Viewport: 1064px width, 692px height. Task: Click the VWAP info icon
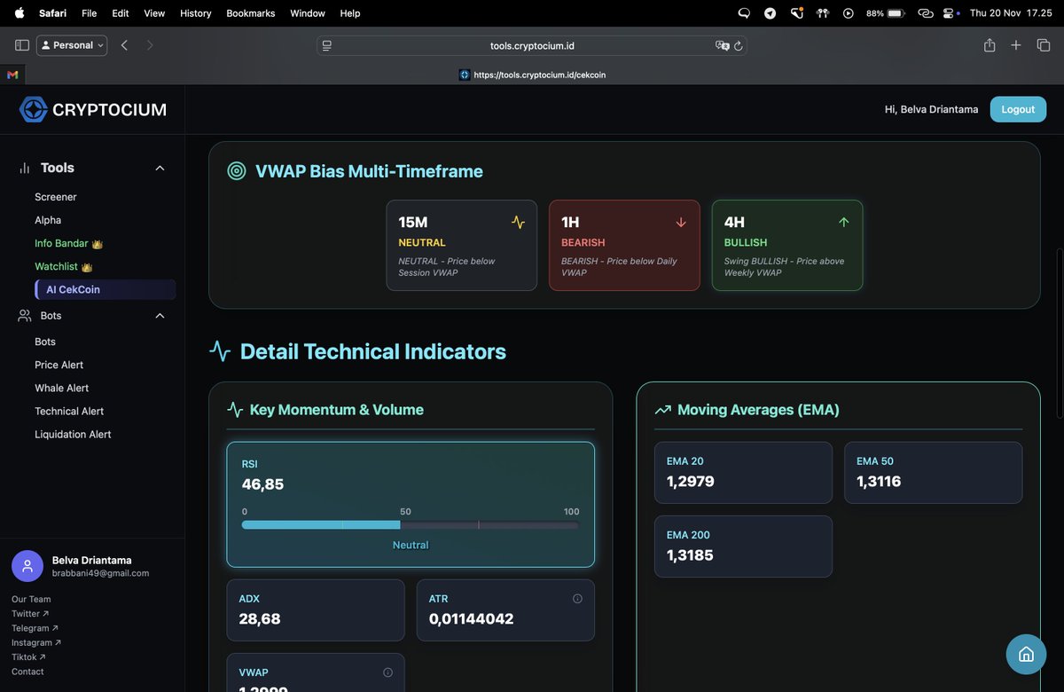(x=387, y=672)
